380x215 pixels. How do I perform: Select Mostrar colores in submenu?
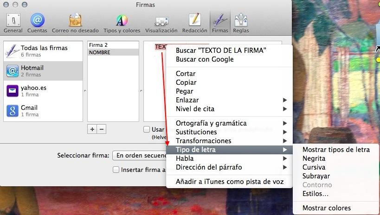pos(326,208)
